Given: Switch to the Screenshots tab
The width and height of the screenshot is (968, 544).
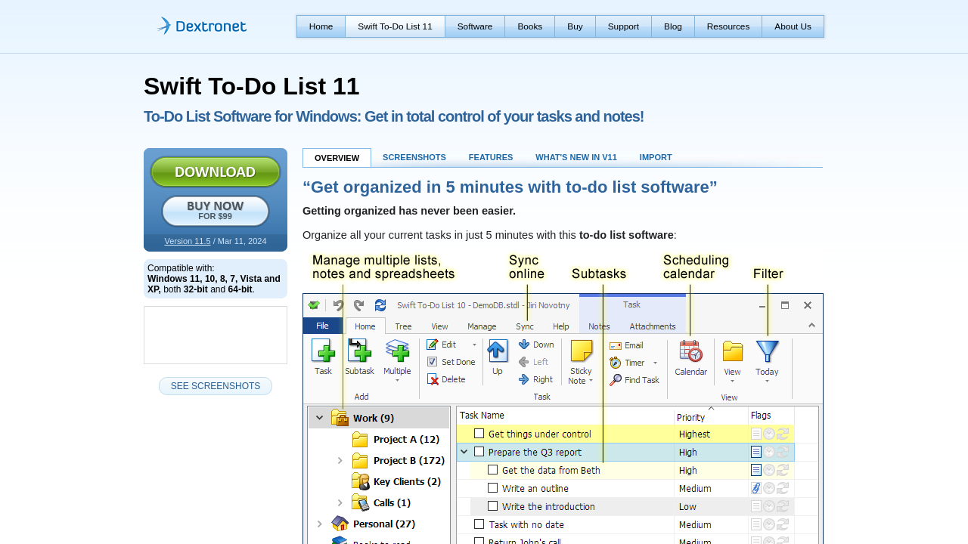Looking at the screenshot, I should [414, 157].
